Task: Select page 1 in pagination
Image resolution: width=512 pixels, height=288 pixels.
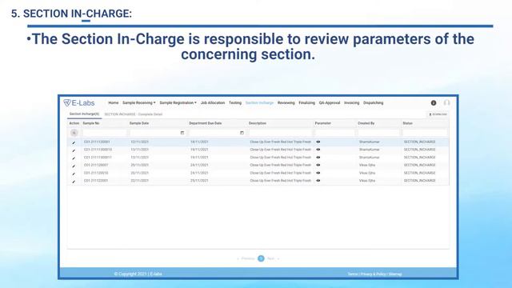Action: coord(261,258)
